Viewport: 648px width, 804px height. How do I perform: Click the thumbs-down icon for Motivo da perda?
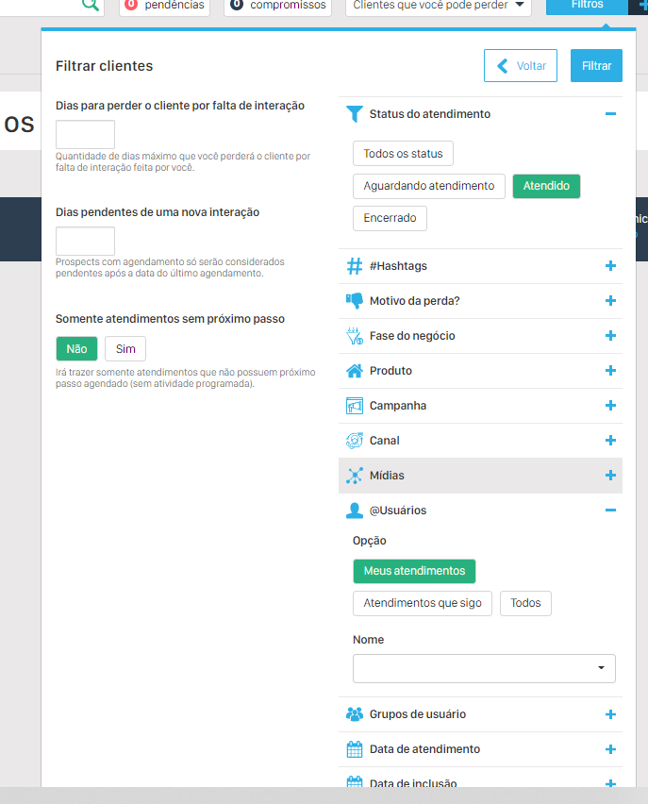click(x=355, y=301)
